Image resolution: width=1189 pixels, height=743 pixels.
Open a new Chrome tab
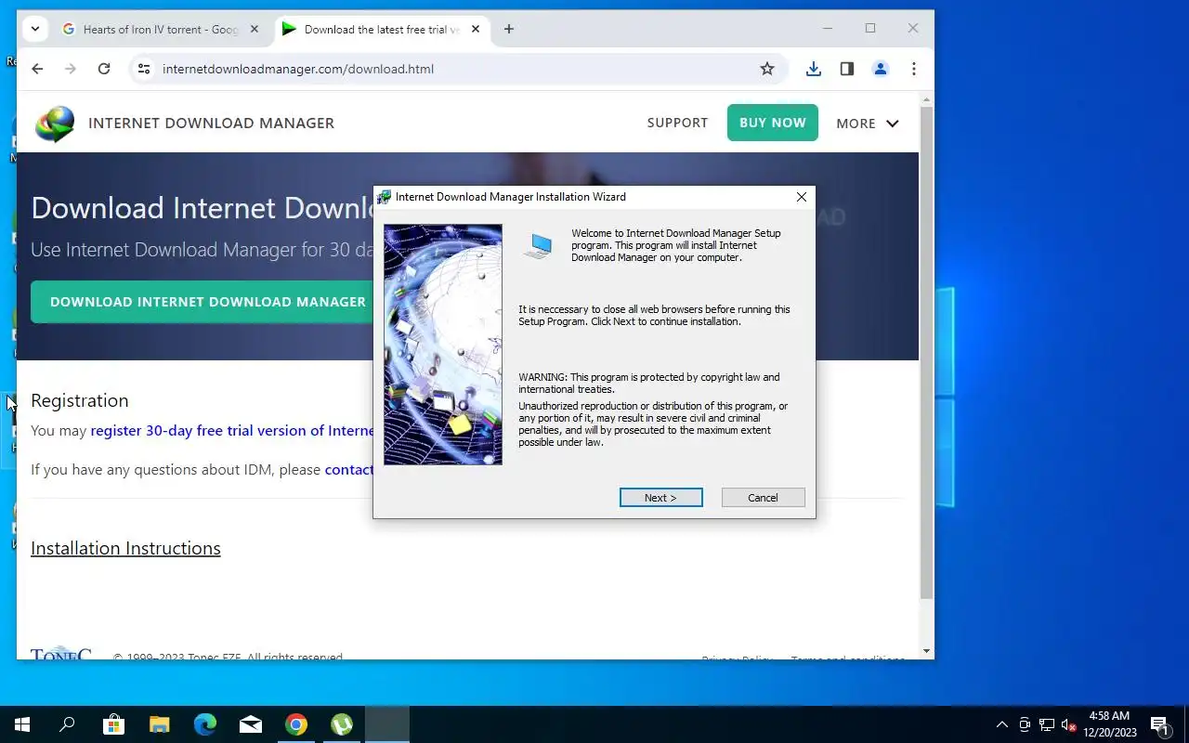point(508,29)
